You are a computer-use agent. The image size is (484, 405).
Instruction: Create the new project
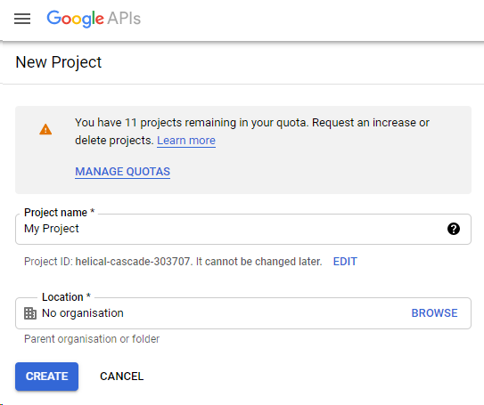[46, 377]
